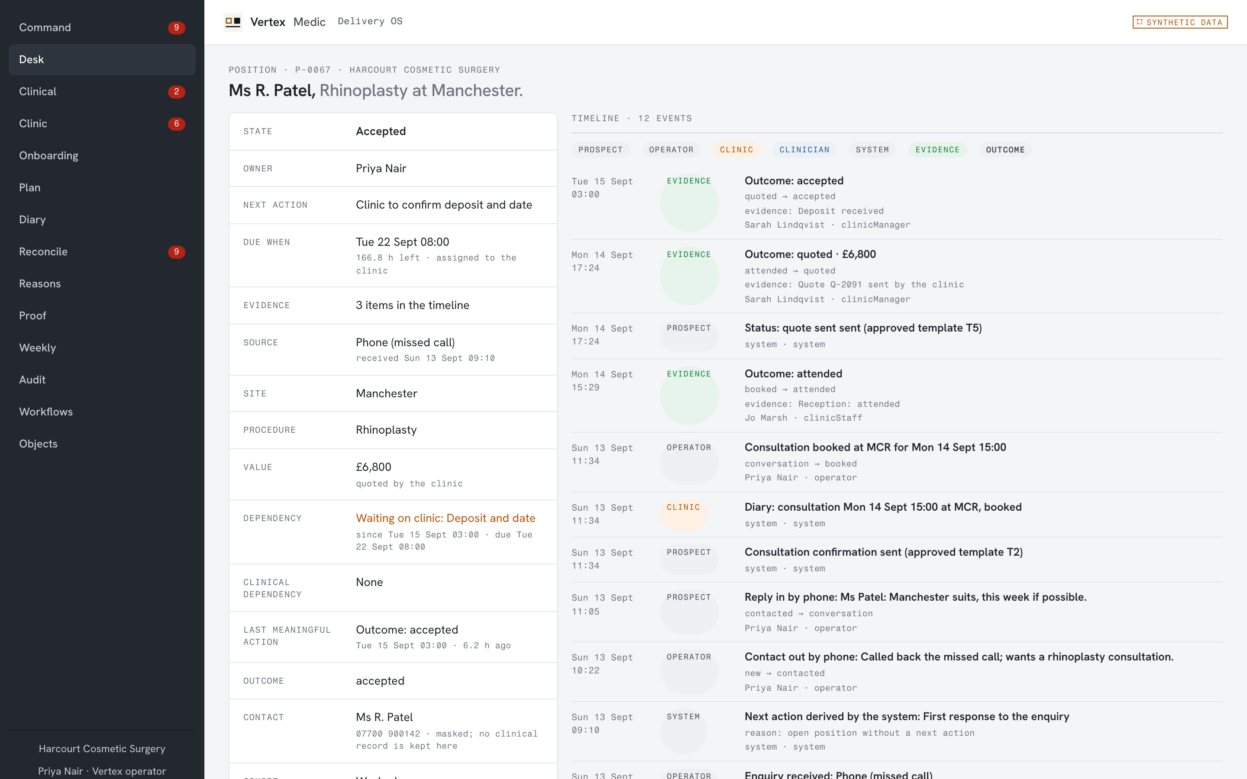Viewport: 1247px width, 779px height.
Task: Go to the Audit page
Action: click(x=102, y=380)
